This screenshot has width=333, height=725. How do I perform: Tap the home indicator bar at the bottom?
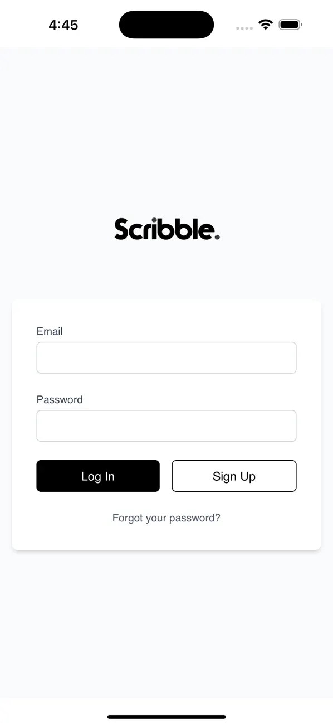166,717
